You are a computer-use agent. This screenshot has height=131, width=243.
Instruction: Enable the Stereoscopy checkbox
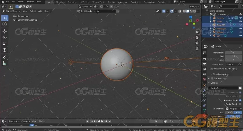212,78
